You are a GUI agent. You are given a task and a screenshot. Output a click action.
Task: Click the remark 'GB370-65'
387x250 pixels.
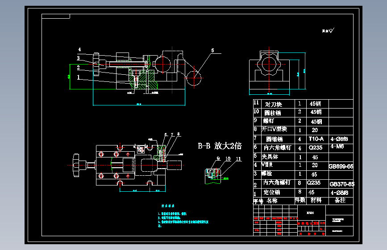(342, 184)
